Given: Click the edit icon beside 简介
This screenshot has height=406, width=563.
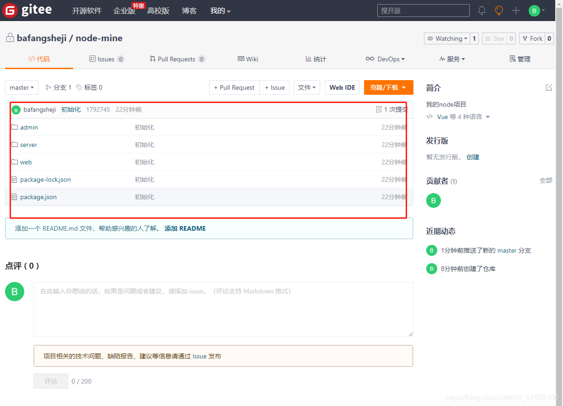Looking at the screenshot, I should coord(549,87).
